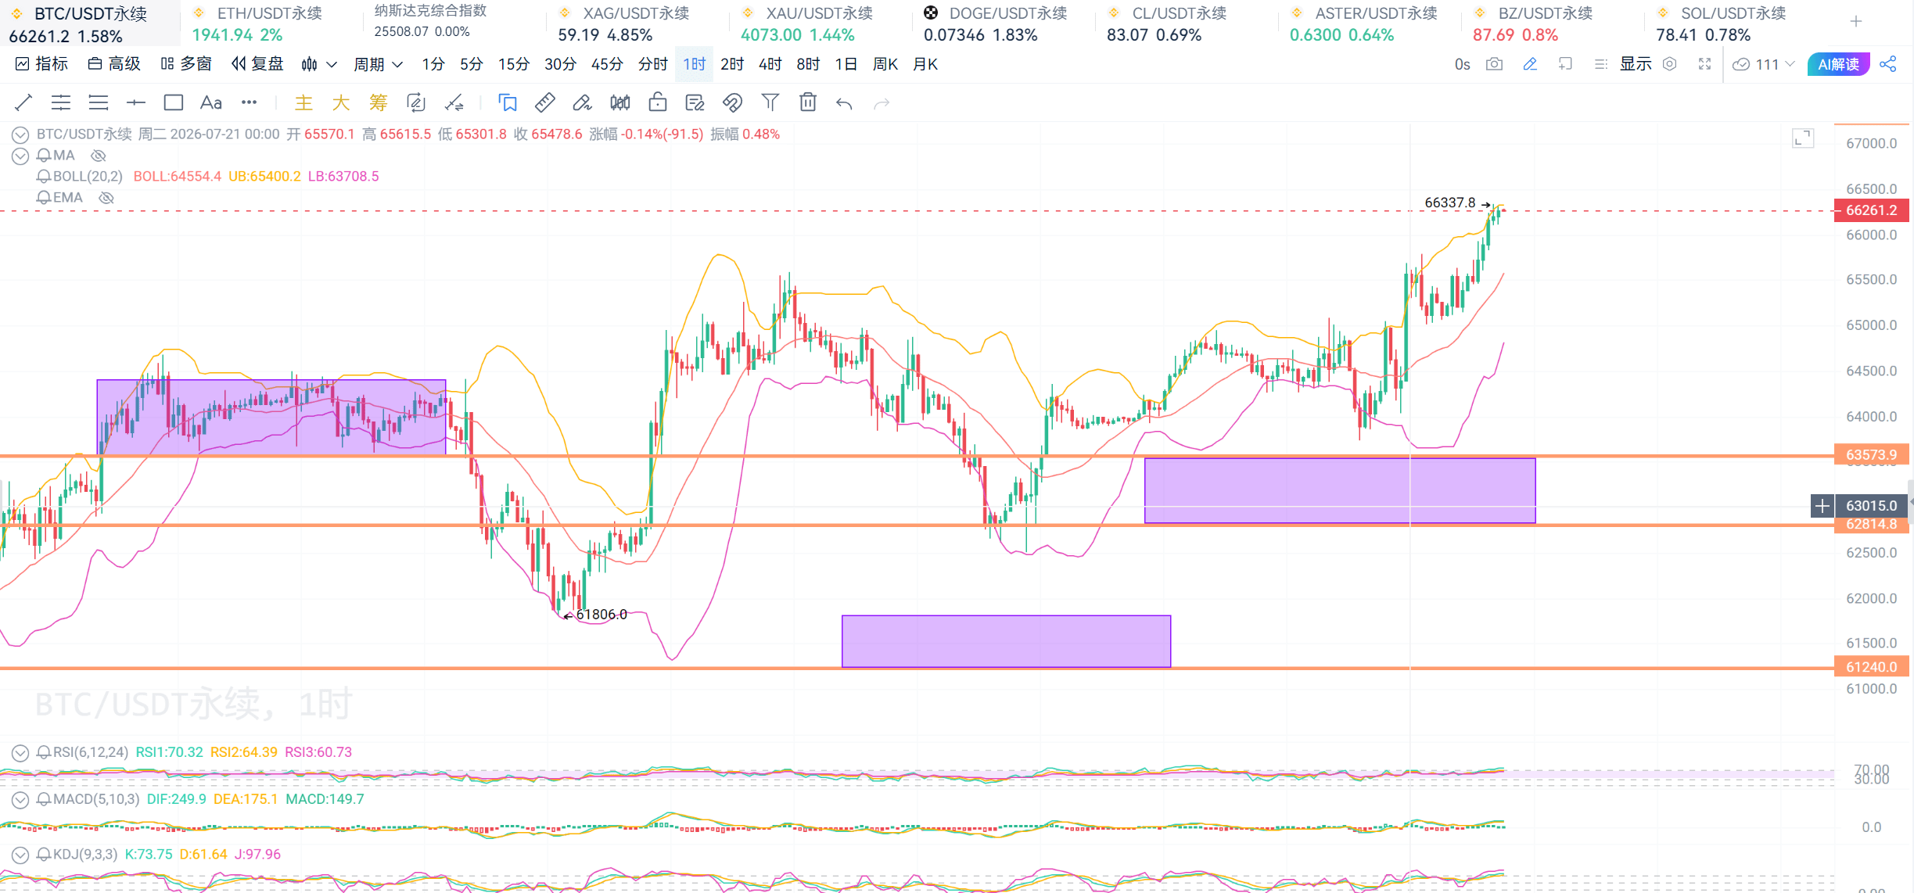
Task: Click the settings hexagon icon beside 显示
Action: point(1670,64)
